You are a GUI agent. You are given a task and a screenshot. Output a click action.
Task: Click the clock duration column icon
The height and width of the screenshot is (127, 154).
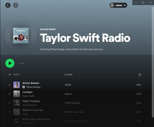pyautogui.click(x=140, y=75)
